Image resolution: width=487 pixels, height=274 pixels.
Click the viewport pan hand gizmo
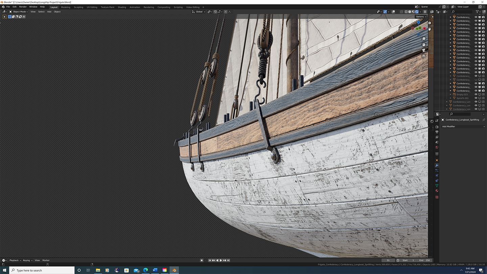[x=423, y=44]
